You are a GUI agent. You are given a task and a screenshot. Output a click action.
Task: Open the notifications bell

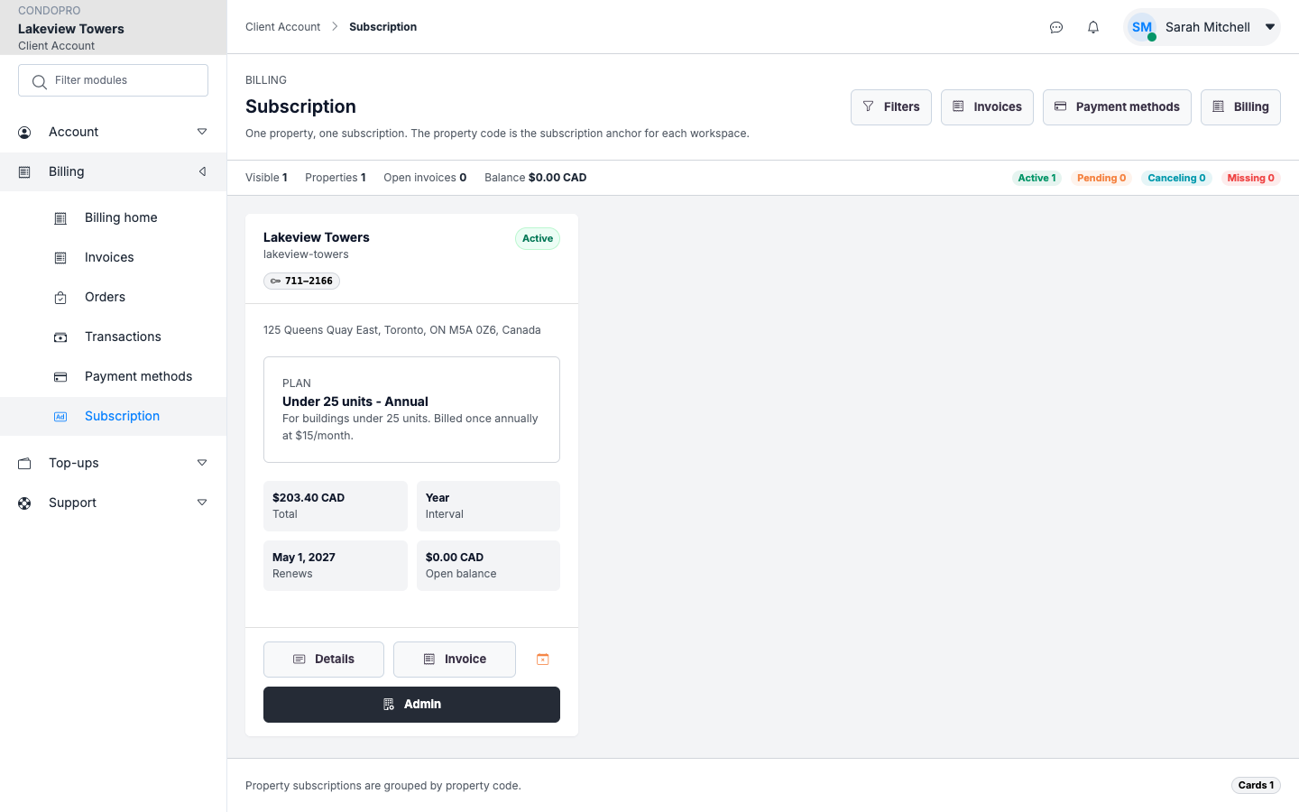1093,27
